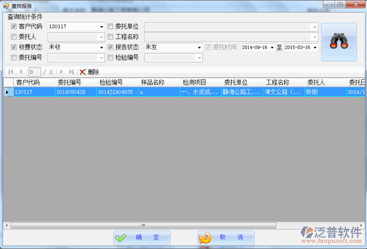Click the 检测项目 column header
367x249 pixels.
(x=200, y=82)
